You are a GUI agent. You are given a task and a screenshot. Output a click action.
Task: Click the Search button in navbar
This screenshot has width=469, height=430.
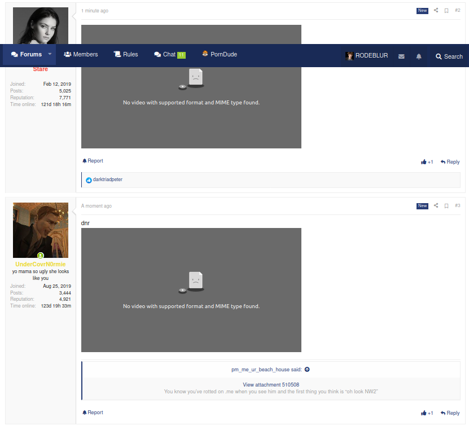click(x=449, y=56)
